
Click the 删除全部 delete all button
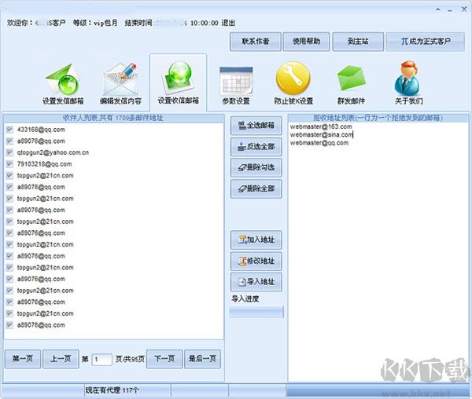pos(256,189)
